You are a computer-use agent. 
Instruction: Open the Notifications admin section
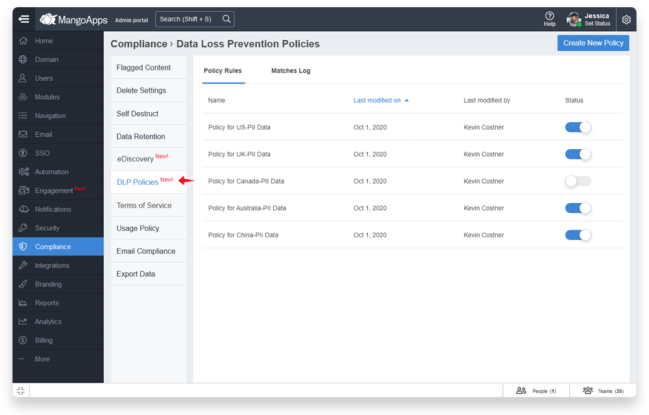coord(51,209)
